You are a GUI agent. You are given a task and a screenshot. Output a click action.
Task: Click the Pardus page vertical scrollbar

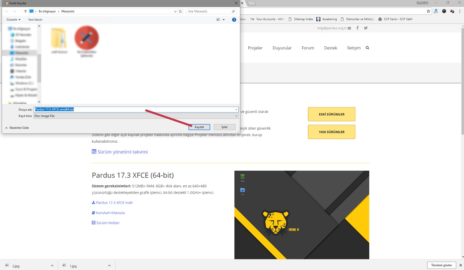tap(463, 81)
